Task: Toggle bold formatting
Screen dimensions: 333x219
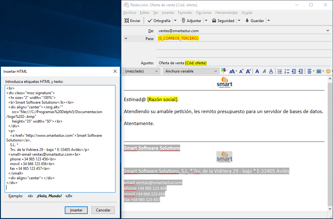Action: (257, 71)
